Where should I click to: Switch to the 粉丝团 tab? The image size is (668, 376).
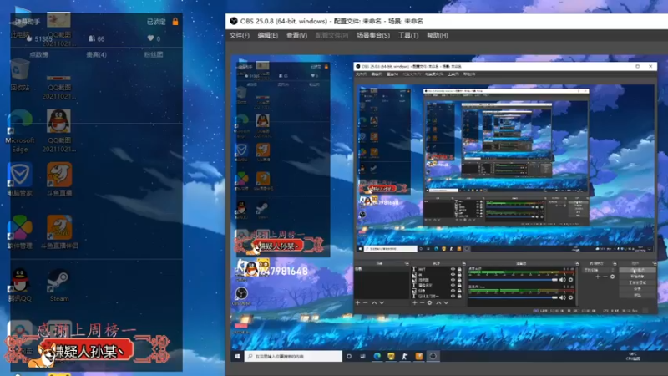tap(154, 54)
